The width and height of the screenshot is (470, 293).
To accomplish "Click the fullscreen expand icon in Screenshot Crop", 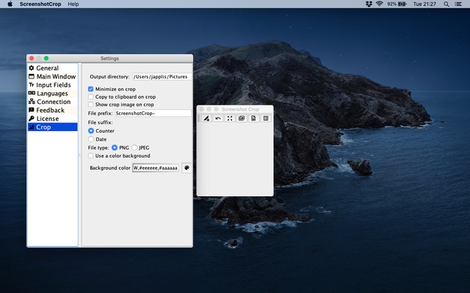I will pyautogui.click(x=230, y=119).
